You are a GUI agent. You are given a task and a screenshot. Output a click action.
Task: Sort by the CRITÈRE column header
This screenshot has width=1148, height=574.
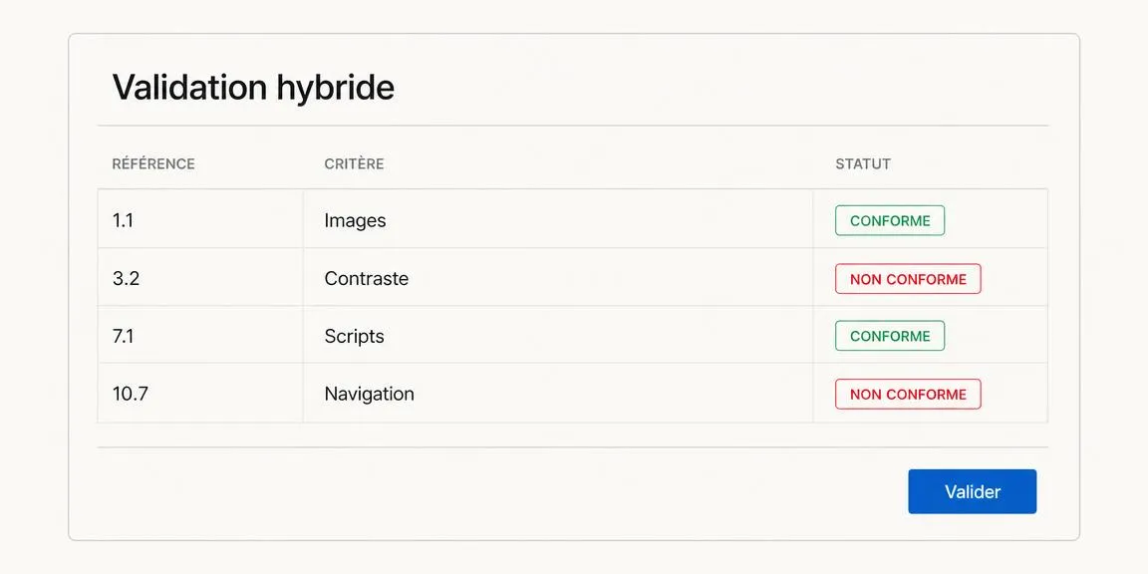[x=354, y=164]
